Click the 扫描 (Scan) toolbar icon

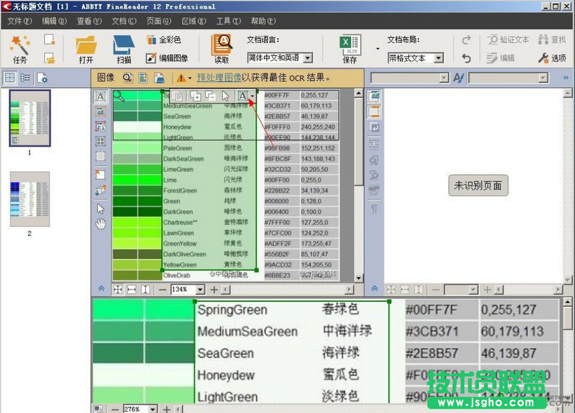click(x=124, y=47)
